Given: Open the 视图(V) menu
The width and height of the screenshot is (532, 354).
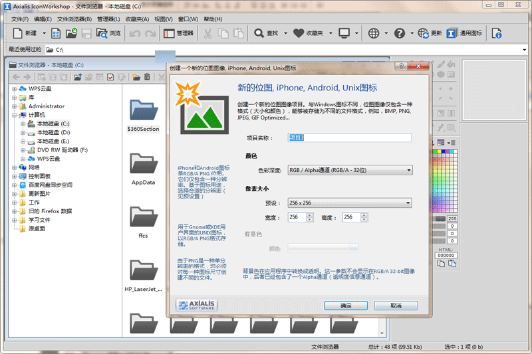Looking at the screenshot, I should click(x=163, y=19).
